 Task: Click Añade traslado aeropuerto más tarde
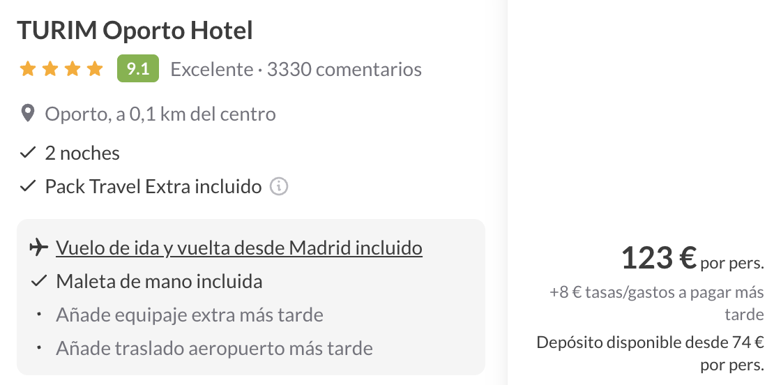point(214,347)
